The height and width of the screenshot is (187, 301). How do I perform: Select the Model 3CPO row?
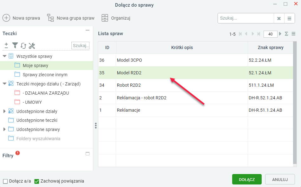(x=196, y=60)
